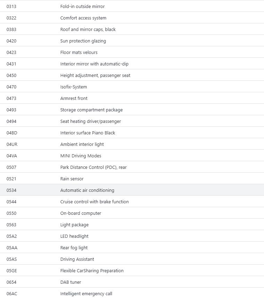Click option code 0473

coord(11,98)
